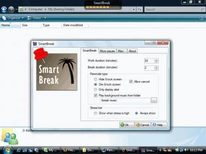Expand the Views dropdown arrow
The image size is (206, 154).
[45, 18]
